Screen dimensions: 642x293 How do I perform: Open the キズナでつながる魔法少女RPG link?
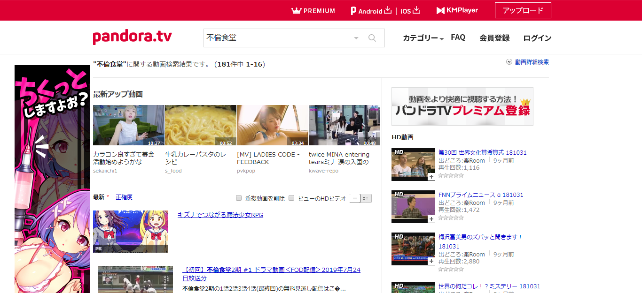click(x=220, y=215)
